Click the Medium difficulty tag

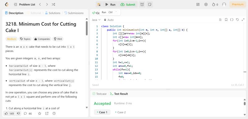tap(11, 39)
